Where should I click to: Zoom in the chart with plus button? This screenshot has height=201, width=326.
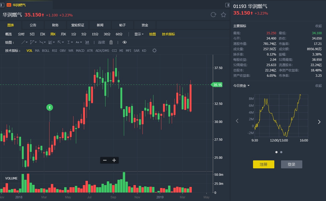114,160
